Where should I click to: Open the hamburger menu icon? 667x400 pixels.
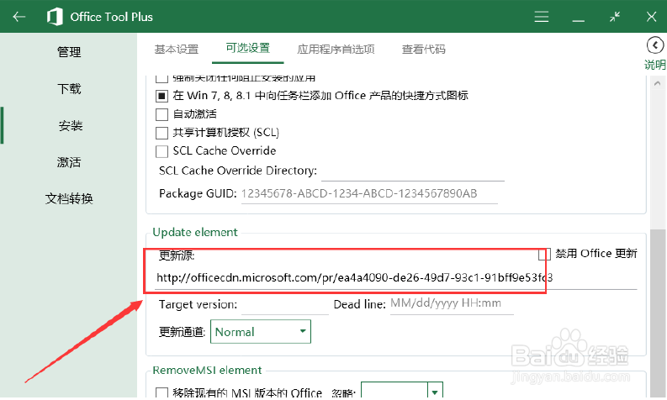541,17
